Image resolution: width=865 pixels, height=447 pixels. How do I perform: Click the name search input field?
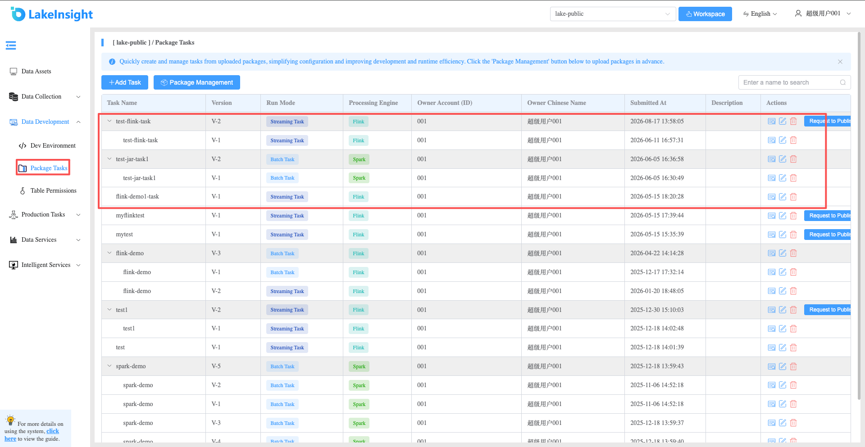pos(790,82)
